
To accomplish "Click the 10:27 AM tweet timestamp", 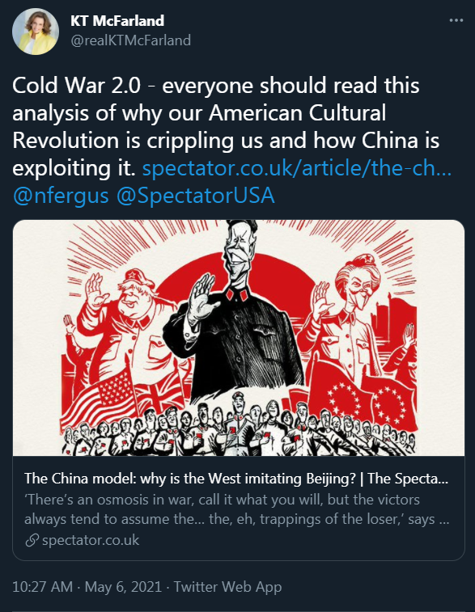I will point(43,587).
